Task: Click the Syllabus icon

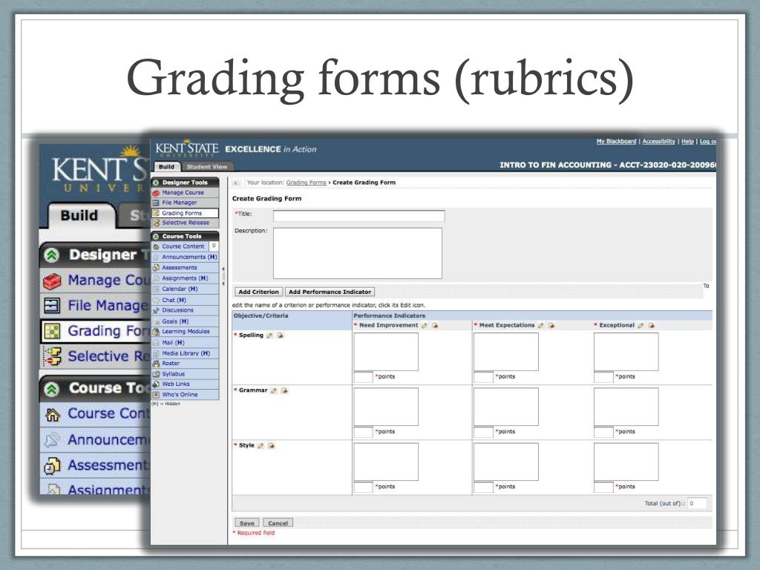Action: 156,374
